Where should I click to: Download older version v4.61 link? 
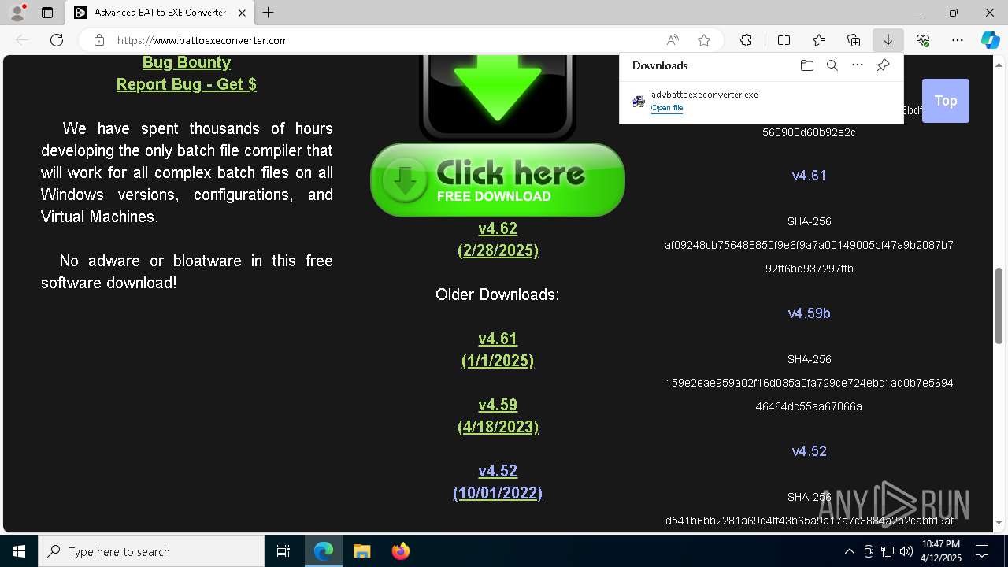pyautogui.click(x=498, y=350)
